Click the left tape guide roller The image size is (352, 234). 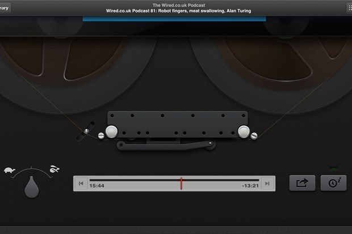coord(111,131)
